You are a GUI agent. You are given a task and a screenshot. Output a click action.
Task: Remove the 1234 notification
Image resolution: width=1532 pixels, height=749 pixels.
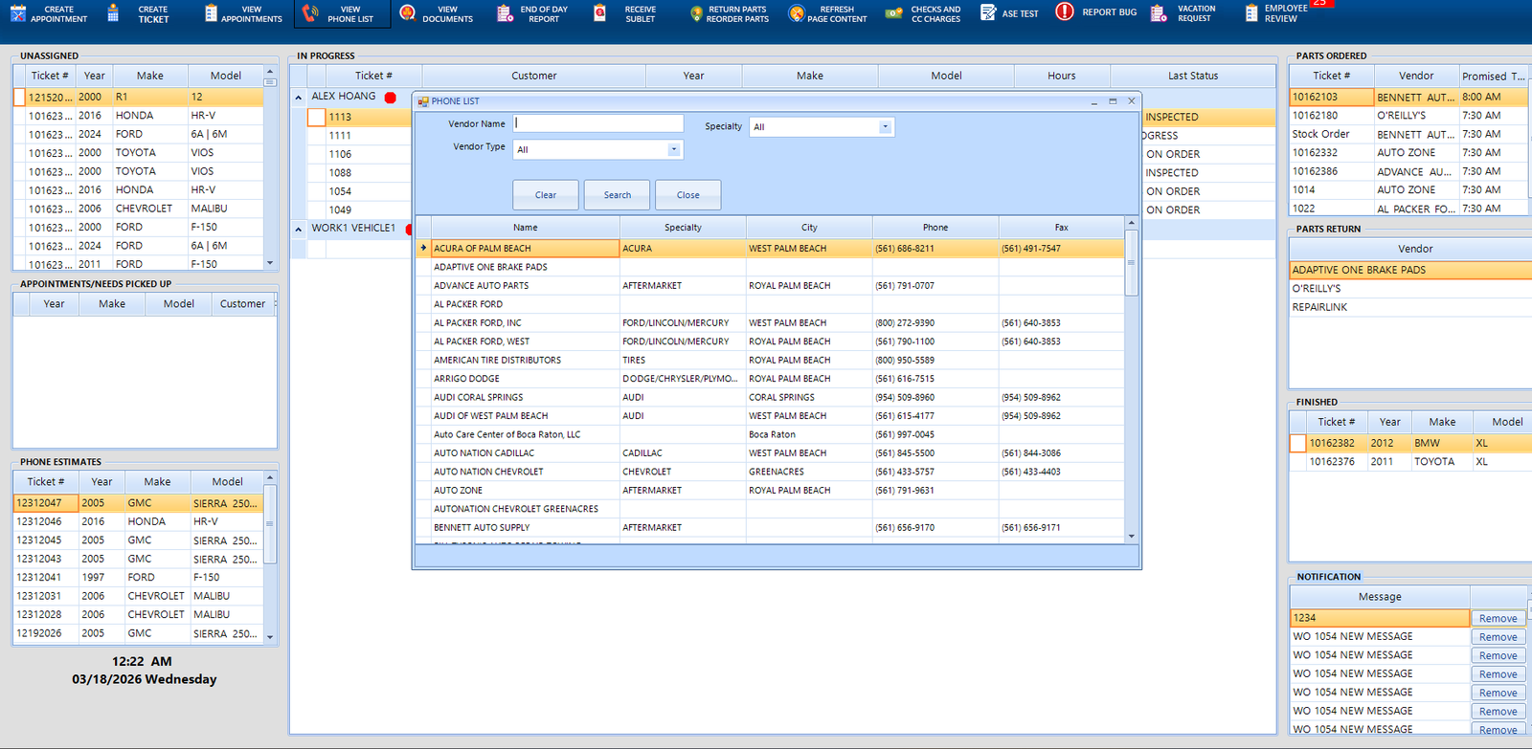coord(1498,619)
